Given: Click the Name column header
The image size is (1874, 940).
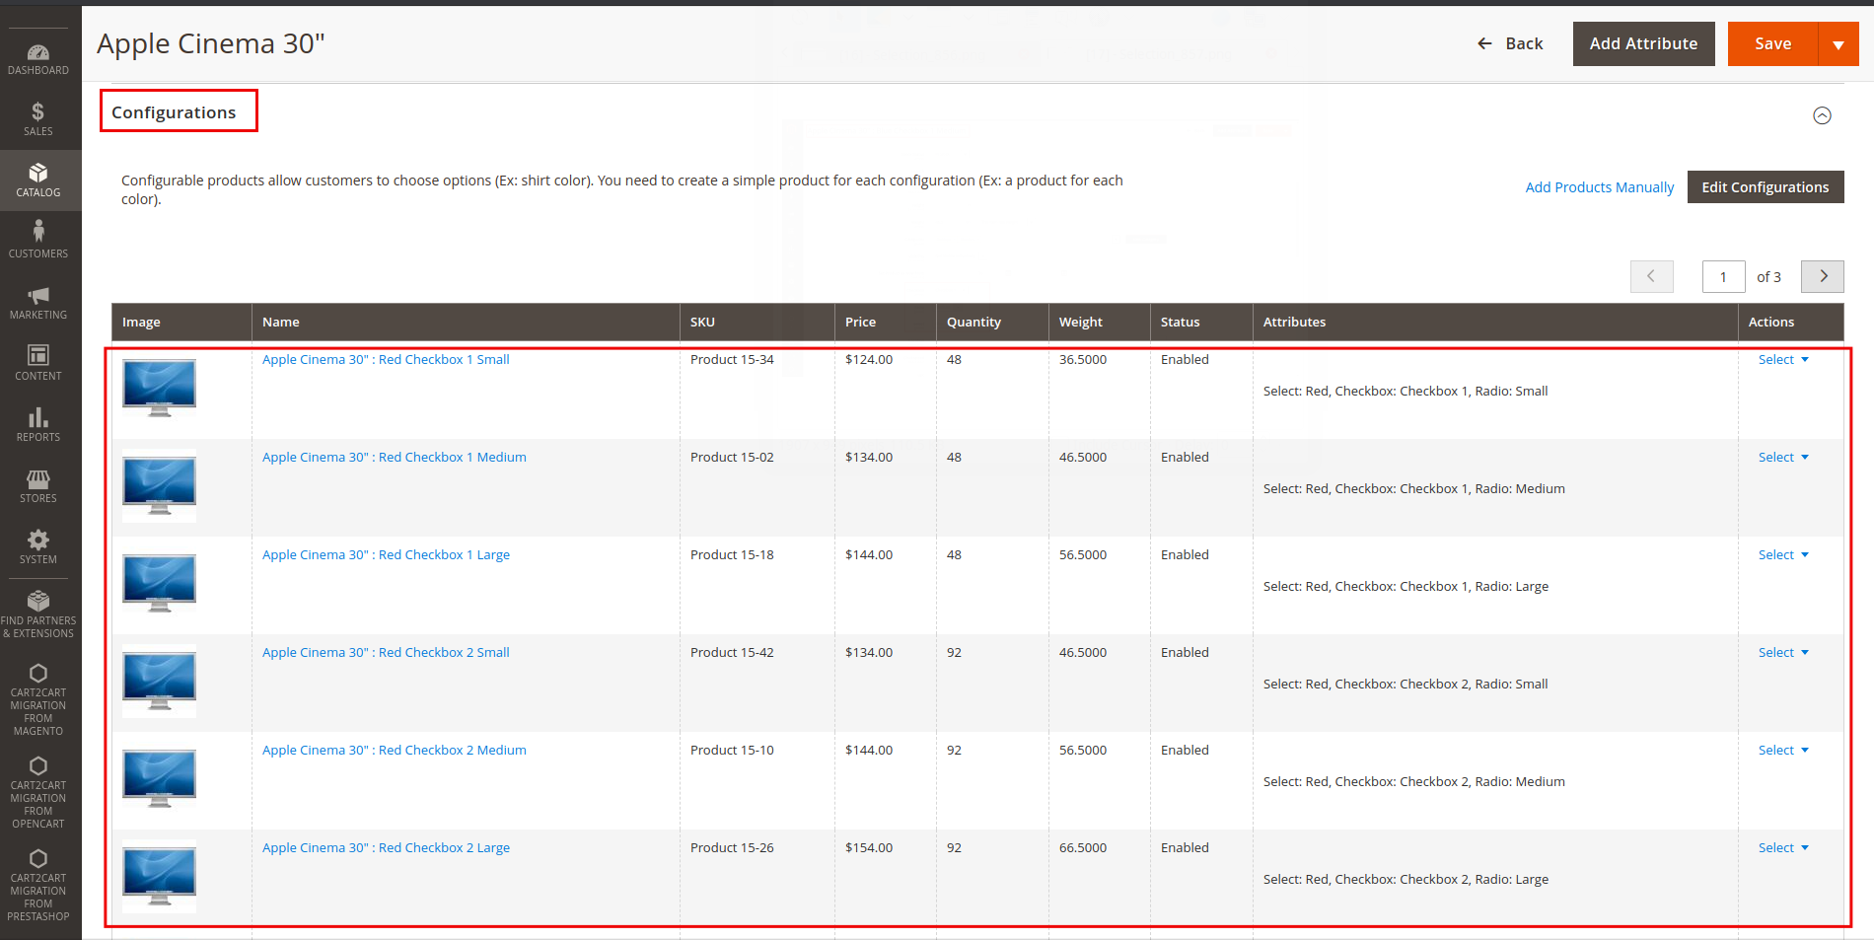Looking at the screenshot, I should (466, 323).
